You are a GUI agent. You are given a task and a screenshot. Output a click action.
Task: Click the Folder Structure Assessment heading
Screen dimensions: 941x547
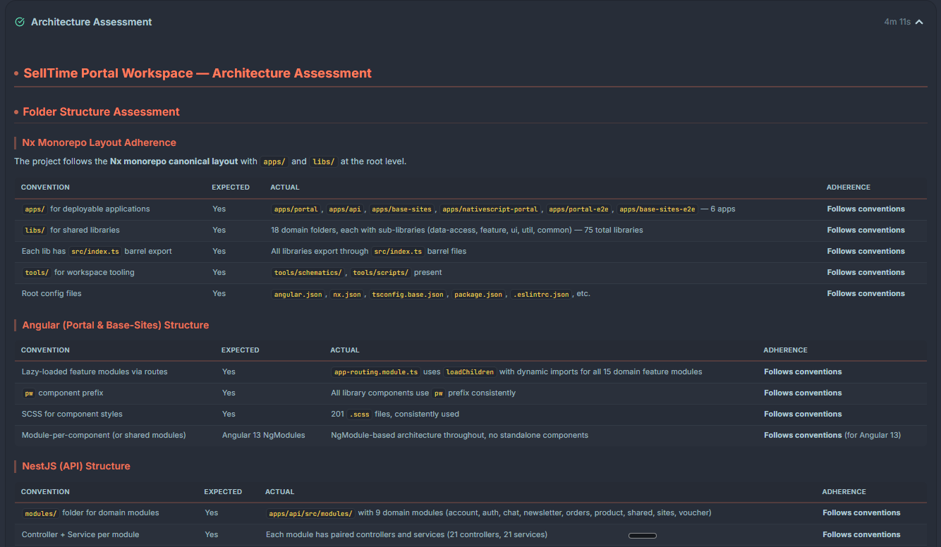tap(101, 112)
